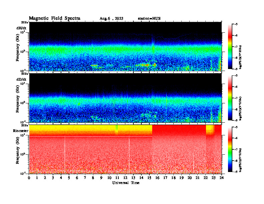
Task: Click hour tick label 15 on time axis
Action: tap(149, 178)
